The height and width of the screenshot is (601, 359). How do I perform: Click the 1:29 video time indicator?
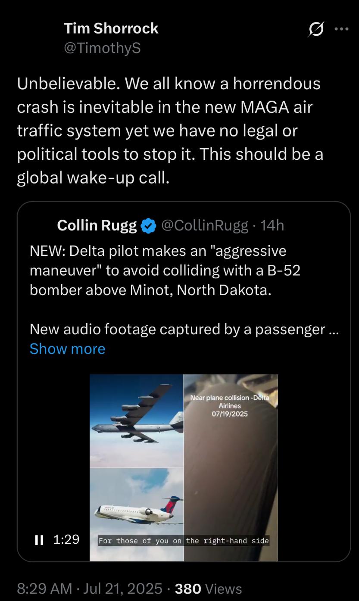coord(66,539)
